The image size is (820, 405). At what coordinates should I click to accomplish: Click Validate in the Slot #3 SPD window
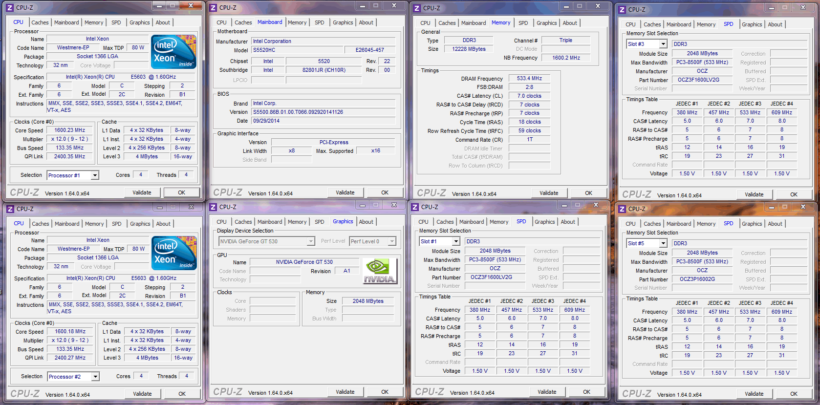click(754, 194)
